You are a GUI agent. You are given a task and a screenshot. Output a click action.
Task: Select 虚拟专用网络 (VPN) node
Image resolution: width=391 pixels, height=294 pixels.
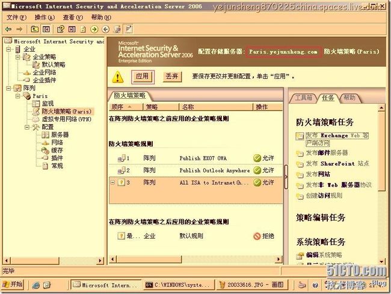click(67, 119)
